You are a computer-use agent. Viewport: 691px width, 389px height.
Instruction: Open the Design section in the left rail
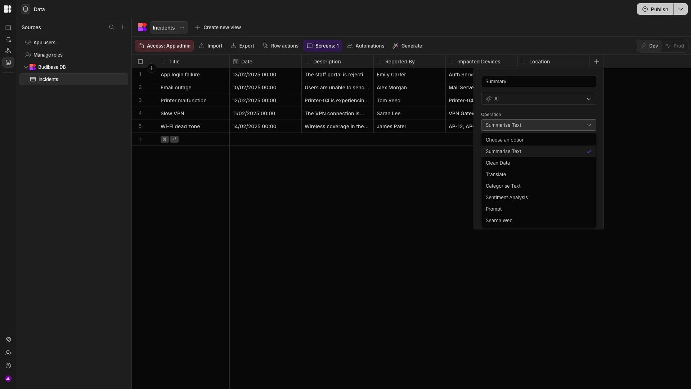pyautogui.click(x=8, y=28)
